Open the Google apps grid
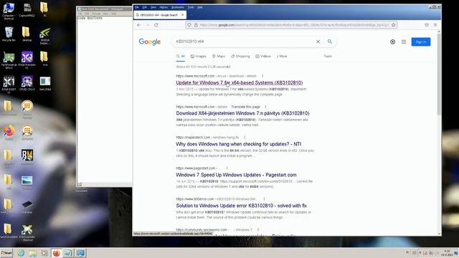 point(404,42)
